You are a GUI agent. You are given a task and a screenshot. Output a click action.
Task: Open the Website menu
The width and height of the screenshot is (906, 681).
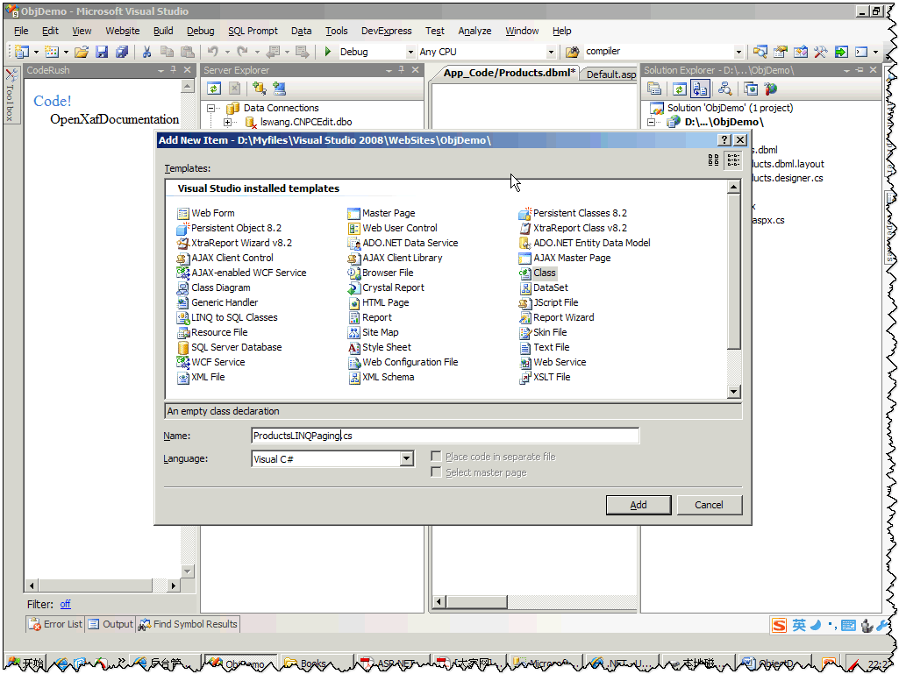[122, 32]
